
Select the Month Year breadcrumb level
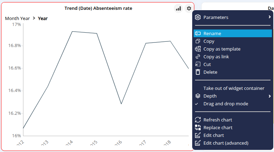pyautogui.click(x=17, y=18)
